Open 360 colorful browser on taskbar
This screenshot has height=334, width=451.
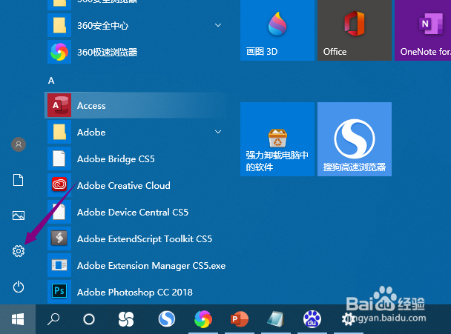click(x=203, y=319)
